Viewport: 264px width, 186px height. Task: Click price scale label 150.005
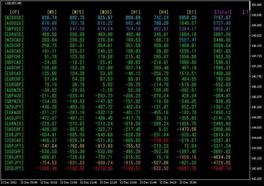(257, 5)
